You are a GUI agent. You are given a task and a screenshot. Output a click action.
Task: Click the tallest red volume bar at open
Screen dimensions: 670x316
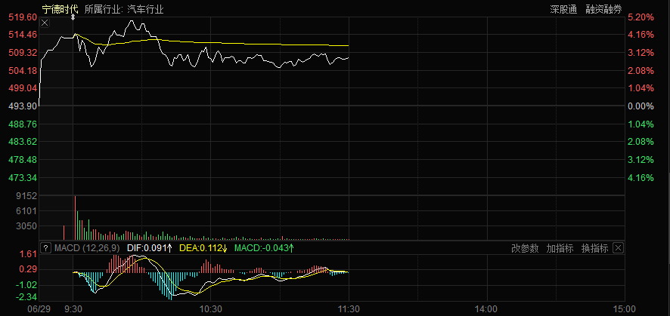[x=75, y=218]
